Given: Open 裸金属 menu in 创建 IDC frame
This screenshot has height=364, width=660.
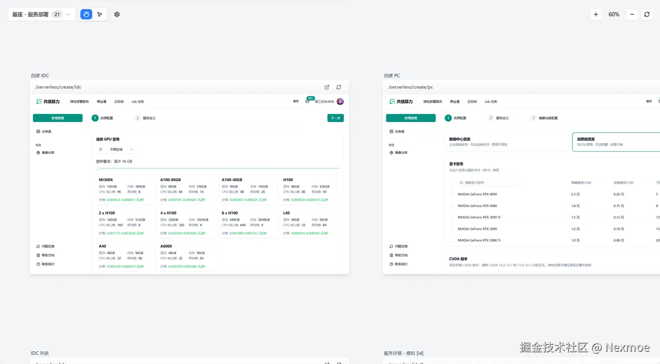Looking at the screenshot, I should [x=101, y=102].
